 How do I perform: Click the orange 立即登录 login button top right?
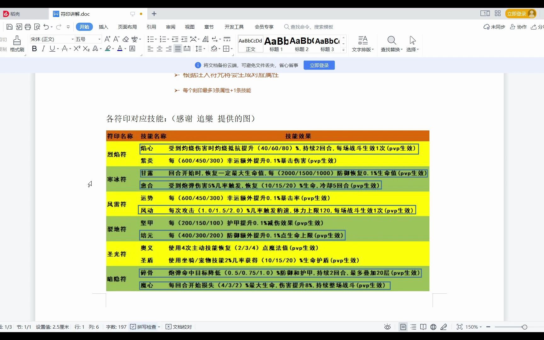(521, 14)
